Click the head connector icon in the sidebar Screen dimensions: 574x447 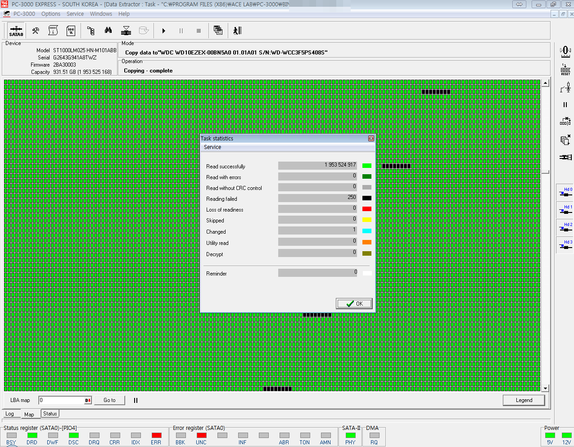(x=565, y=157)
